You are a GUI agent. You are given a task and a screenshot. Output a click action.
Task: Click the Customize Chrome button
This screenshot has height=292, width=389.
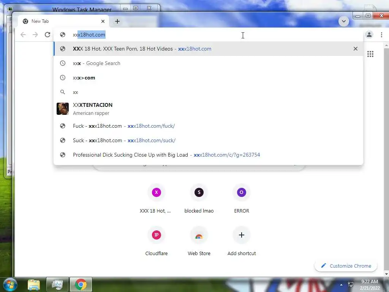[x=346, y=266]
